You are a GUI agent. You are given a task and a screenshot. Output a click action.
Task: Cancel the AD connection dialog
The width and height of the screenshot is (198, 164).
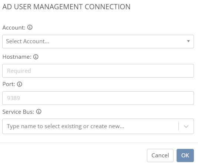(160, 156)
